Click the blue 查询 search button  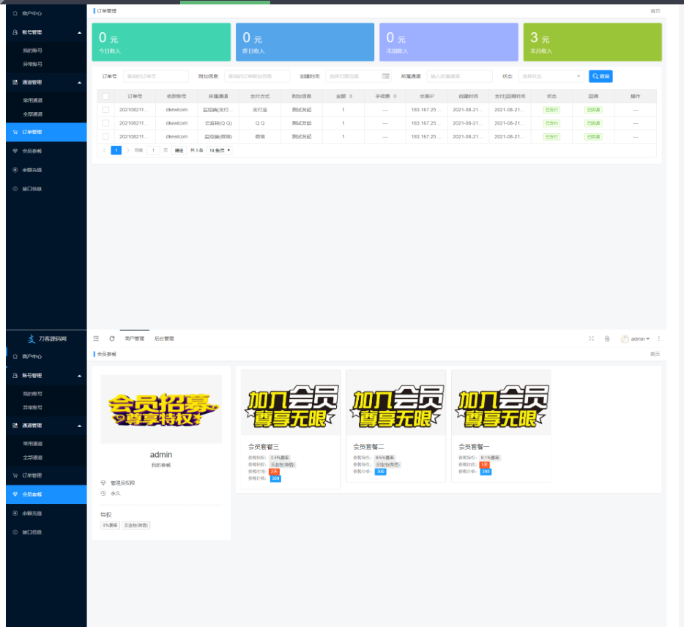pos(601,76)
